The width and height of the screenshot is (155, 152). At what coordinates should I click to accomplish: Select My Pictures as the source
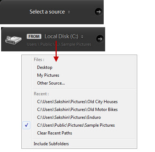(x=48, y=75)
